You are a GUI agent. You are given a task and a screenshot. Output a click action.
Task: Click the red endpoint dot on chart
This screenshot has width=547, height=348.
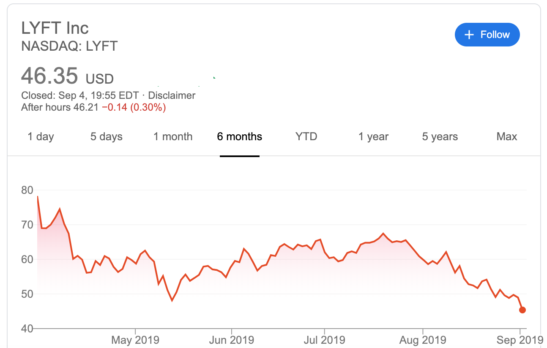[522, 310]
